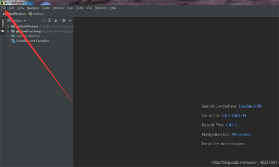This screenshot has height=167, width=279.
Task: Open the Refactor menu
Action: pyautogui.click(x=59, y=8)
